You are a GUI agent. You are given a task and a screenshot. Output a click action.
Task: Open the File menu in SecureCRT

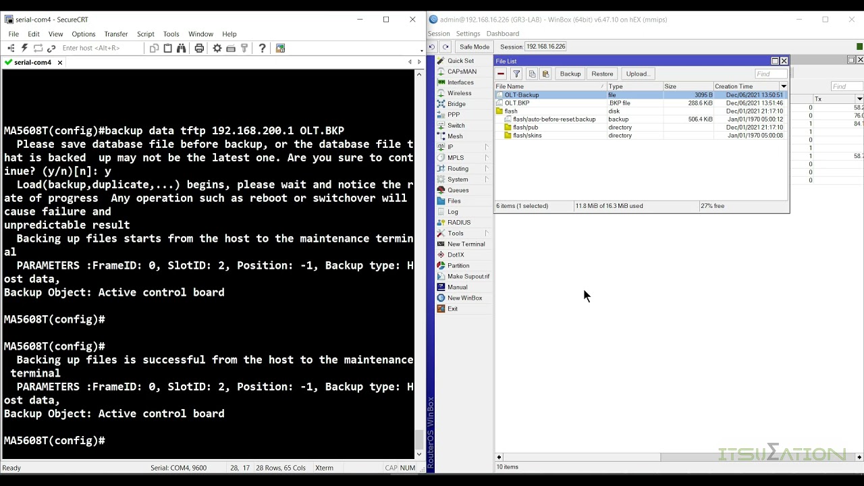[x=13, y=34]
